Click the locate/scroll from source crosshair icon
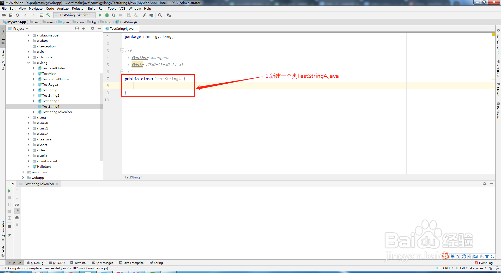This screenshot has width=501, height=273. point(77,28)
